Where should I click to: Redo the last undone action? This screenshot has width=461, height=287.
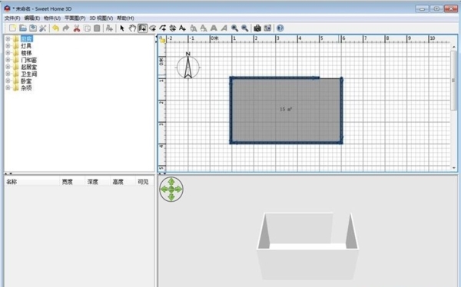click(x=66, y=28)
